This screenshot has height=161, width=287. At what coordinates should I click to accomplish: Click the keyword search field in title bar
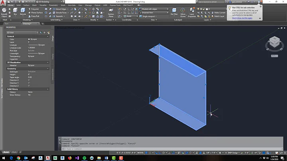(x=210, y=2)
